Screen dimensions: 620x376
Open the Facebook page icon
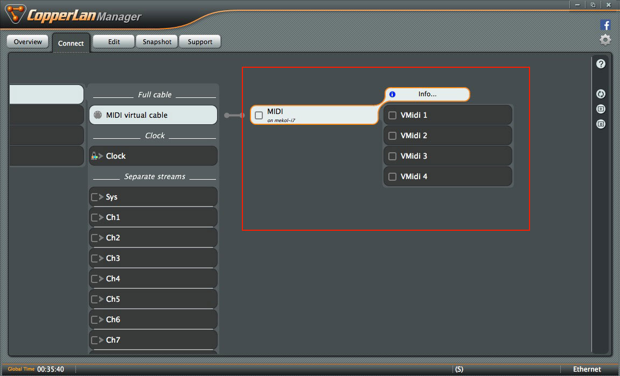click(x=605, y=25)
